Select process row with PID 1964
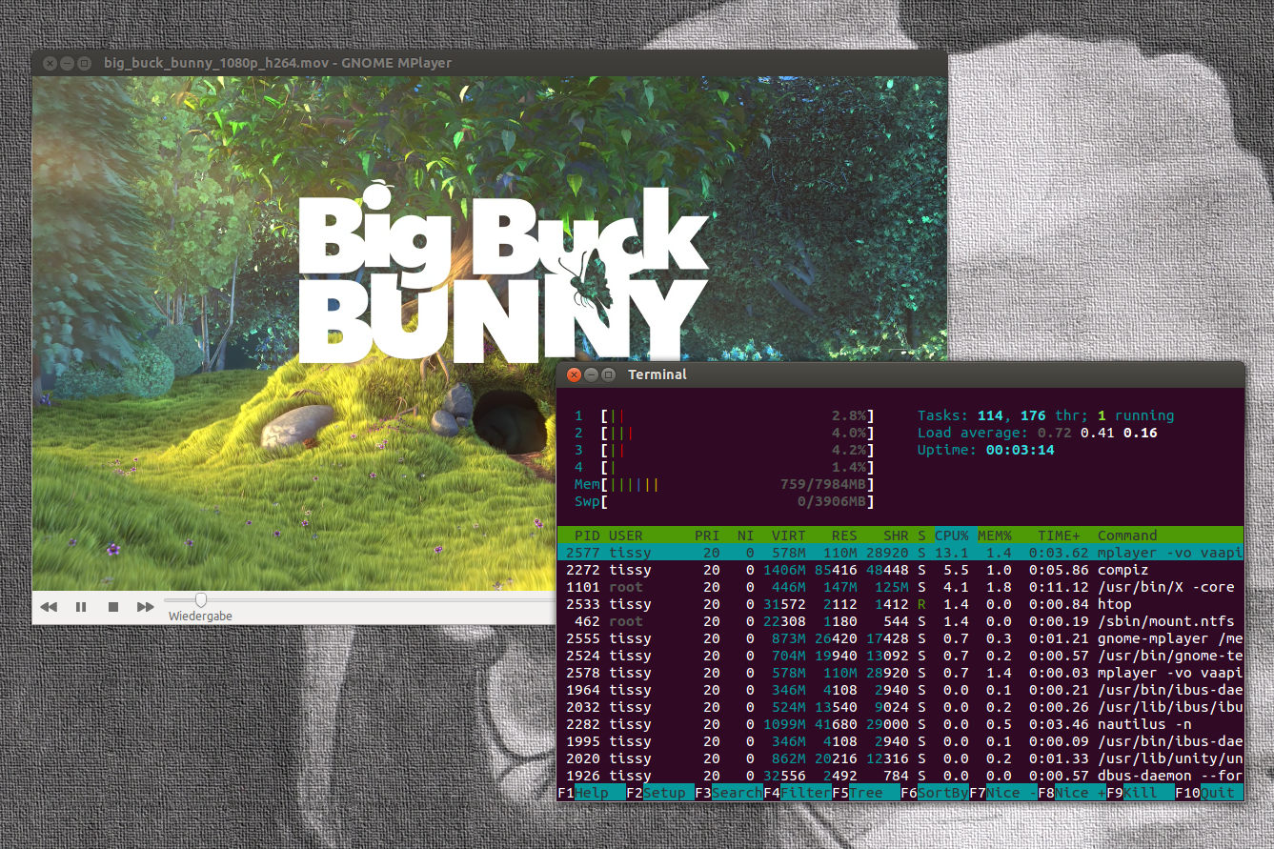The height and width of the screenshot is (849, 1274). pos(900,690)
